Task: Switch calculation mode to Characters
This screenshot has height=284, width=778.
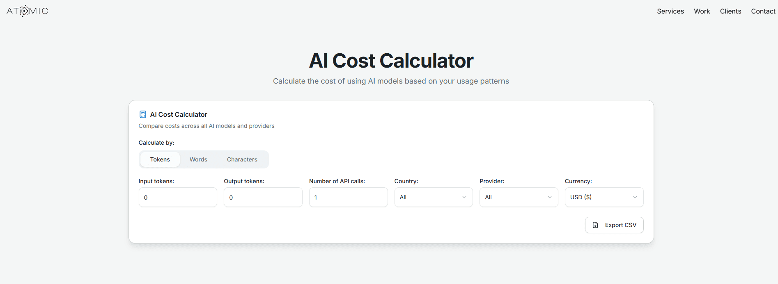Action: (242, 159)
